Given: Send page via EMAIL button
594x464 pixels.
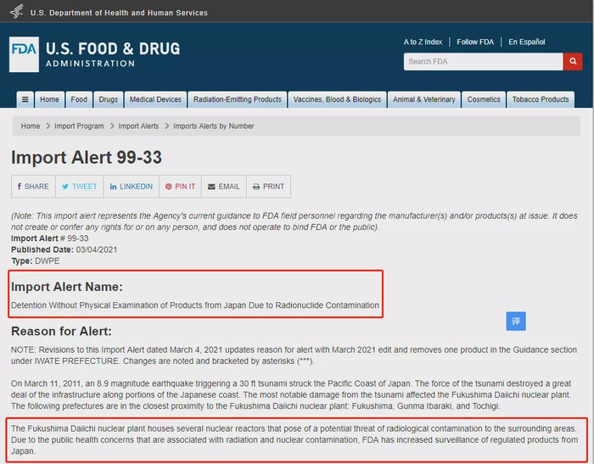Looking at the screenshot, I should [224, 187].
